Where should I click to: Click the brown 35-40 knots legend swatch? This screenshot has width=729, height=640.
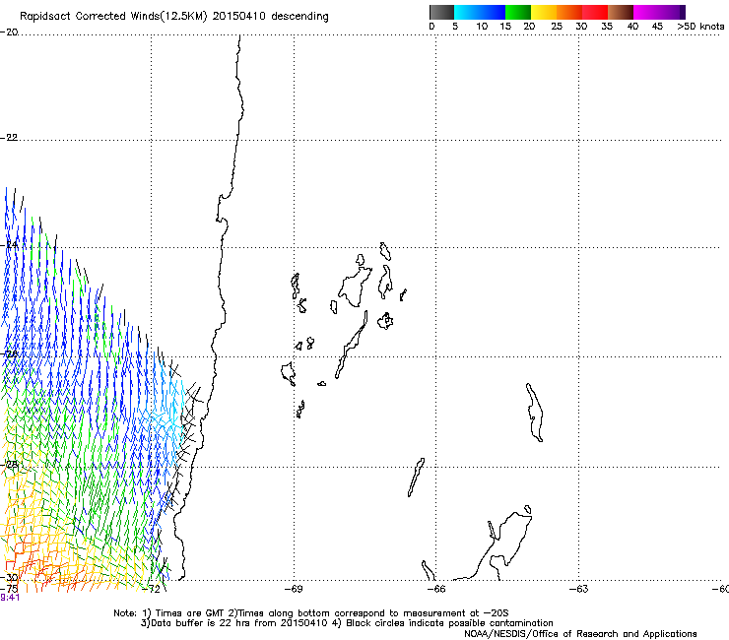(x=621, y=12)
